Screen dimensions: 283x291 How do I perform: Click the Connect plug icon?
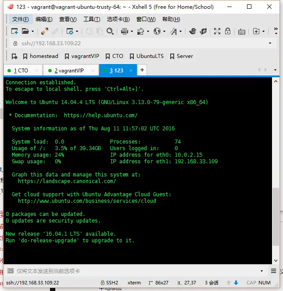pos(45,31)
